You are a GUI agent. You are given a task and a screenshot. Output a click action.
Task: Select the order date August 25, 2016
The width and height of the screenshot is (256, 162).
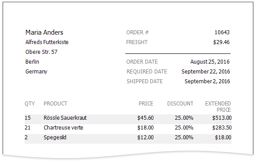click(x=210, y=62)
